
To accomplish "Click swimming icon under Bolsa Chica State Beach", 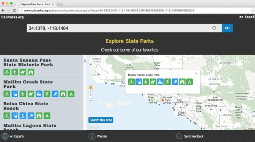I will [31, 116].
